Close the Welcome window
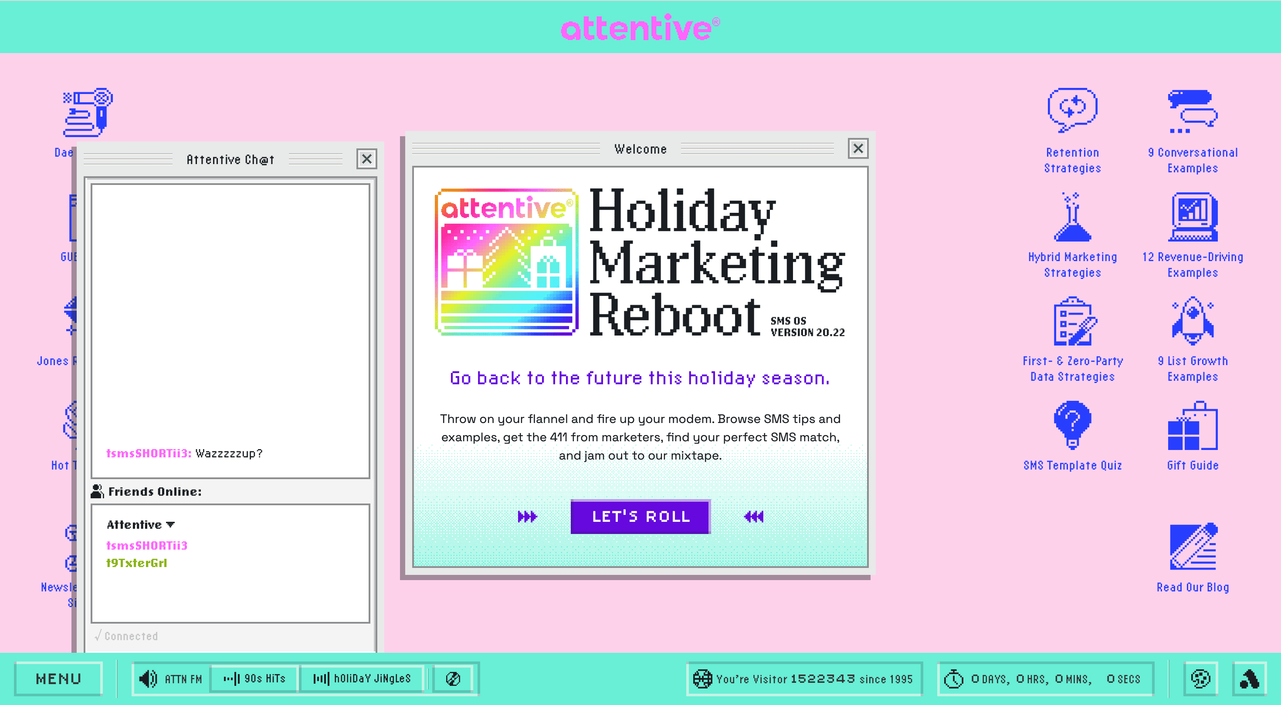 (x=858, y=148)
